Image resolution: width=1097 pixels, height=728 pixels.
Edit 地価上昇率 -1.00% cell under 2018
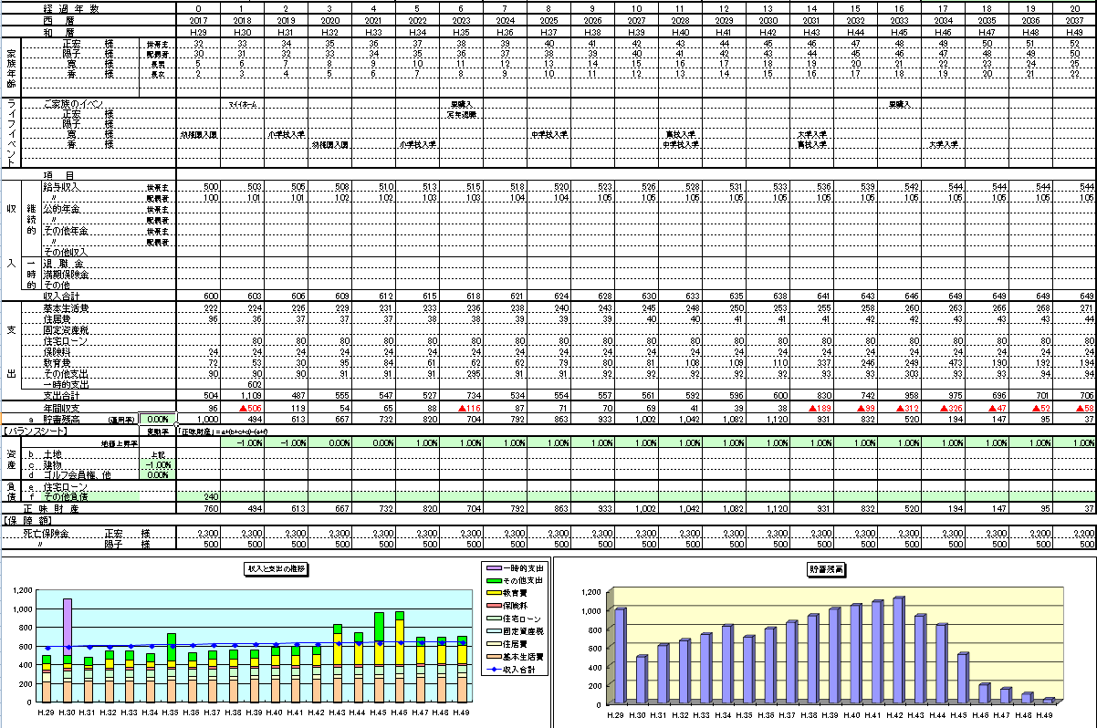pyautogui.click(x=243, y=442)
